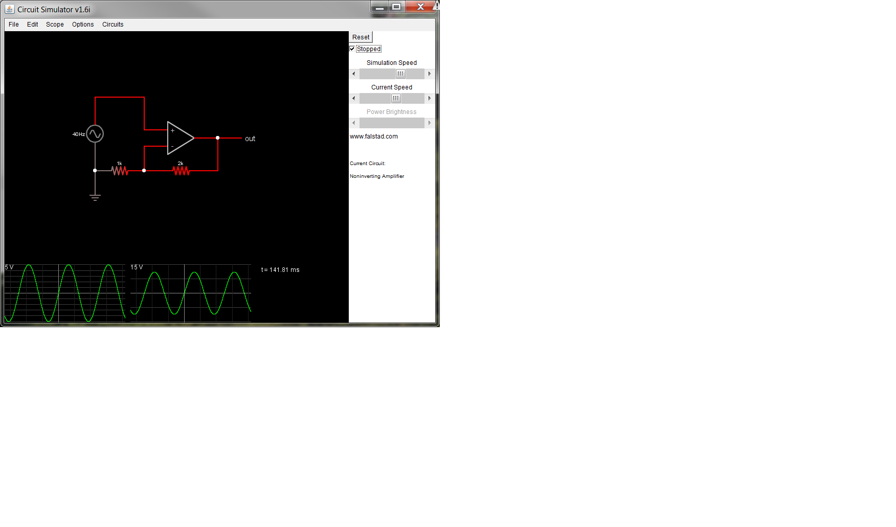Click the 'out' output label

tap(250, 139)
